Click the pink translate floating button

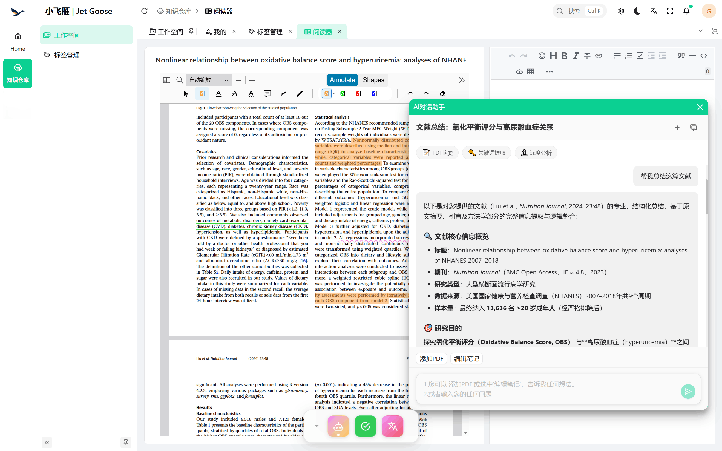(392, 426)
